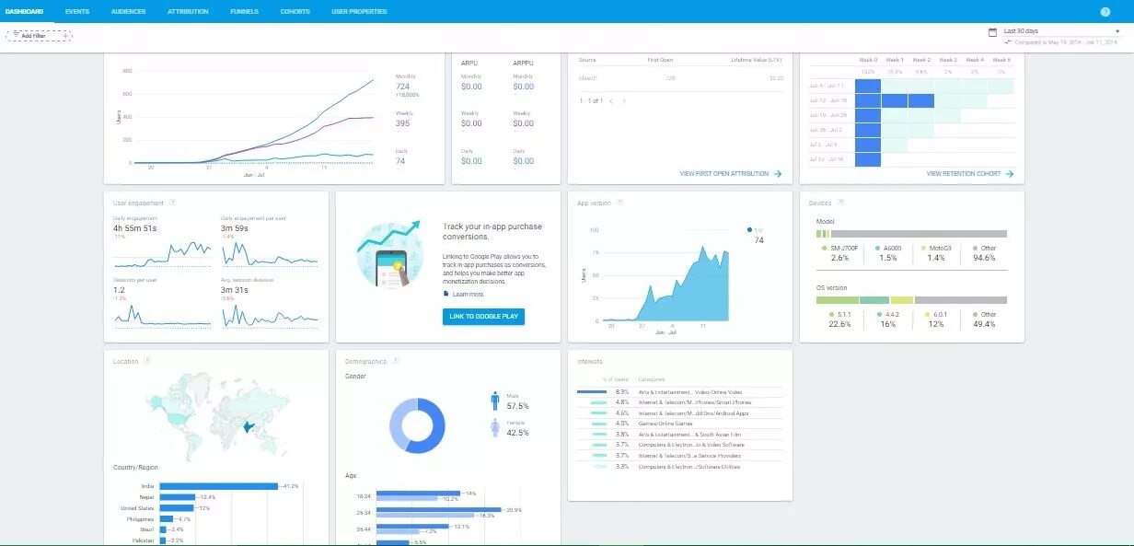Click help icon next to App version
Viewport: 1134px width, 546px height.
tap(619, 203)
